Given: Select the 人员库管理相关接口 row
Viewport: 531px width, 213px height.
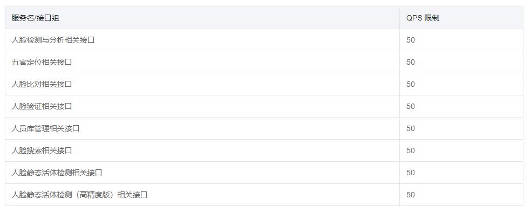Looking at the screenshot, I should 264,128.
